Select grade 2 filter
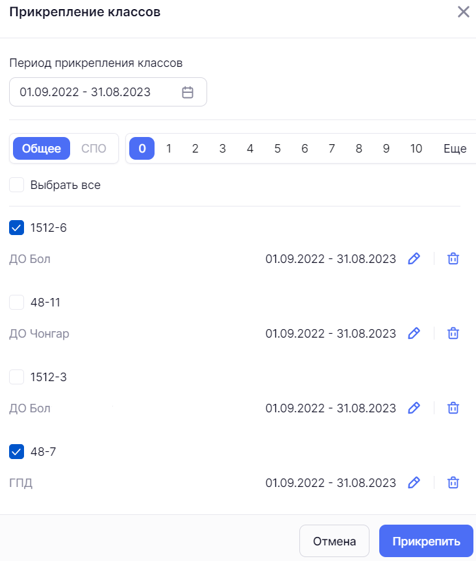The height and width of the screenshot is (561, 476). (195, 149)
